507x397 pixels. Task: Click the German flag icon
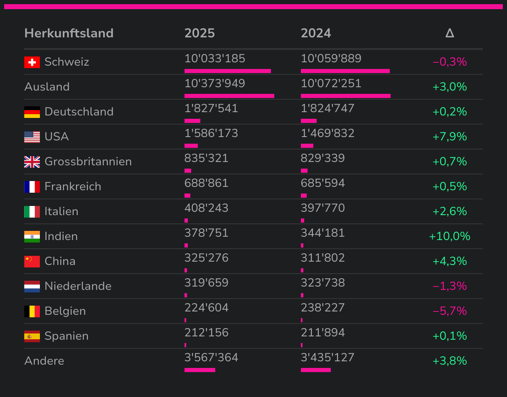[x=32, y=112]
